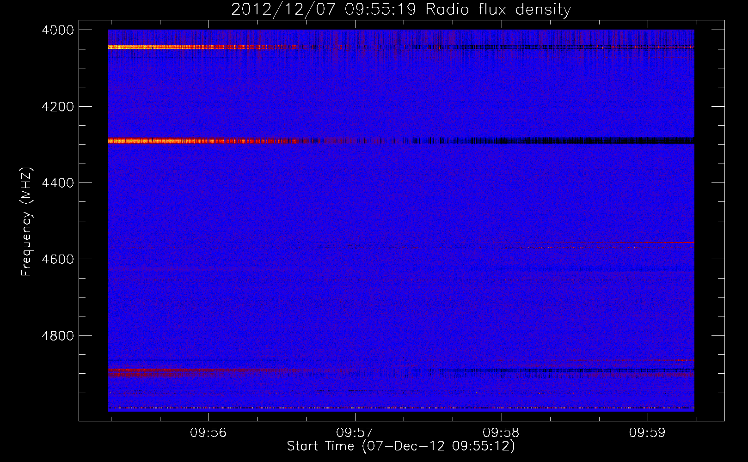
Task: Click the 09:59 time tick label
Action: [x=648, y=433]
